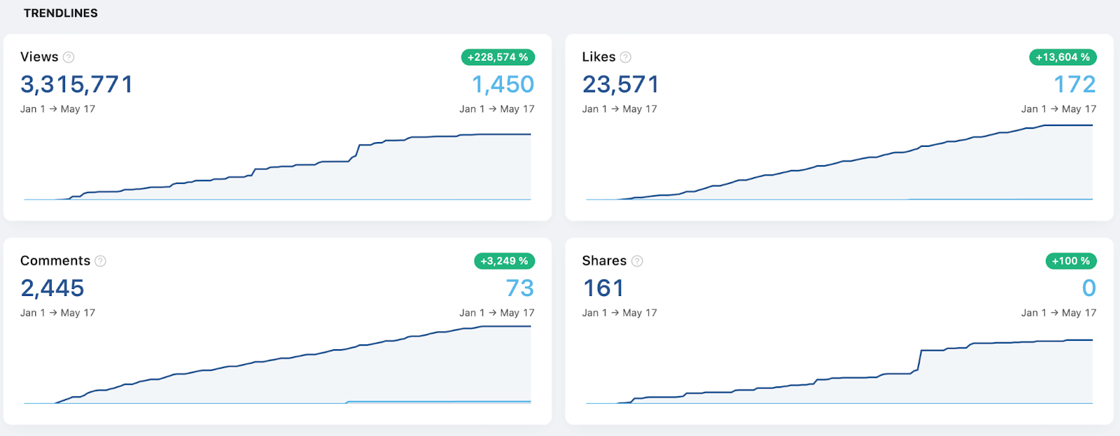
Task: Click the 1,450 comparison views value
Action: tap(503, 85)
